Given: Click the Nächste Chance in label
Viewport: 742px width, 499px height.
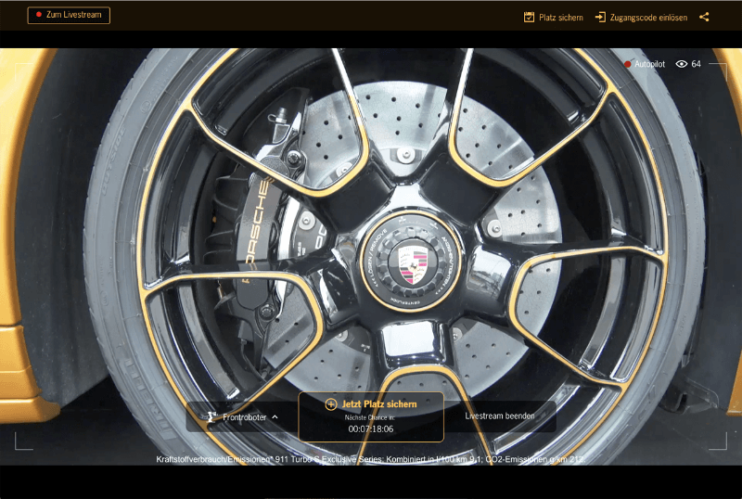Looking at the screenshot, I should 369,417.
